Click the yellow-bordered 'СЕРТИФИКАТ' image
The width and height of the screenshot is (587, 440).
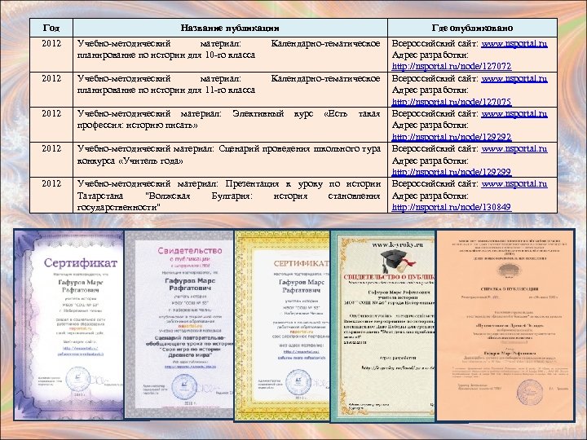(282, 326)
